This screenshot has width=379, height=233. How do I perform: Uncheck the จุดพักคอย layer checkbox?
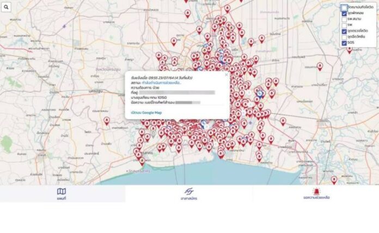coord(344,14)
